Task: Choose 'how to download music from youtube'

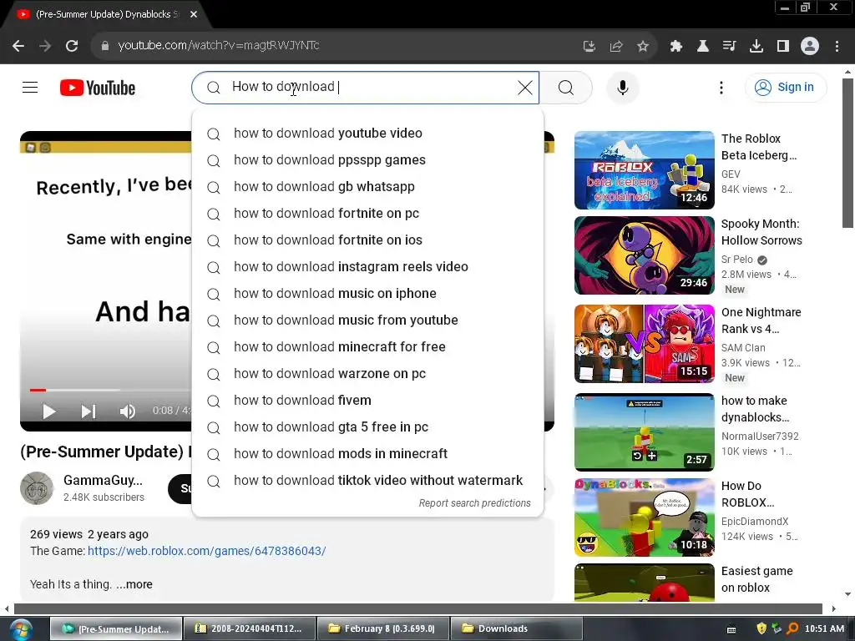Action: [x=367, y=320]
